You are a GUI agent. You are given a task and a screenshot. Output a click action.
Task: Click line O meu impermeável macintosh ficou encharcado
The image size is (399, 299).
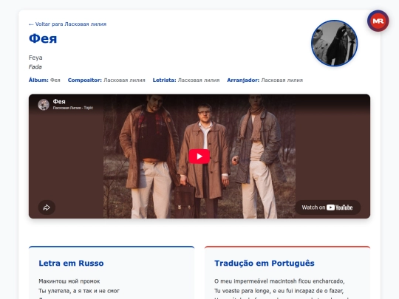(279, 281)
